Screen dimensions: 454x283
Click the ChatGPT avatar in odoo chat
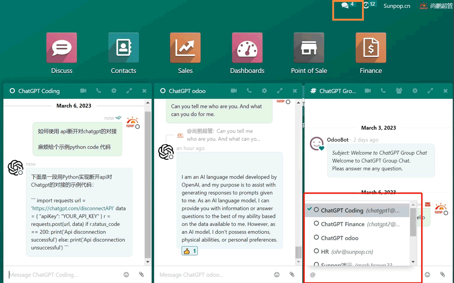tap(166, 152)
